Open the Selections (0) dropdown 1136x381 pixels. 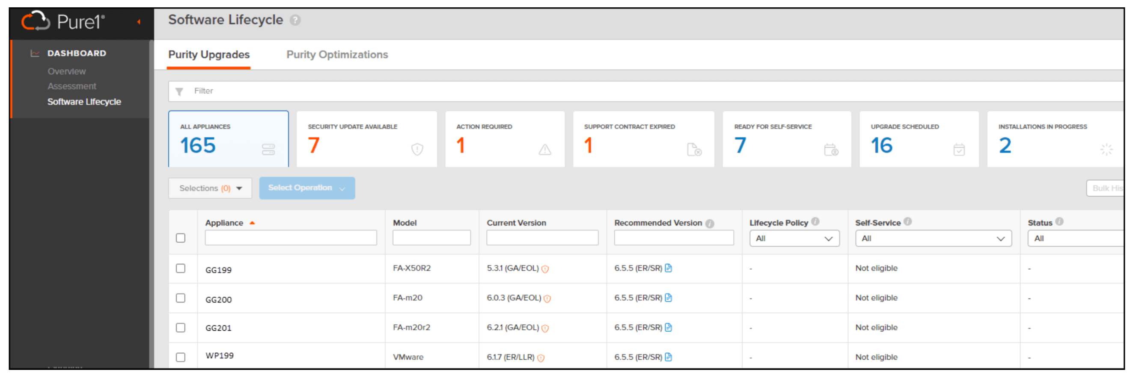(x=210, y=188)
